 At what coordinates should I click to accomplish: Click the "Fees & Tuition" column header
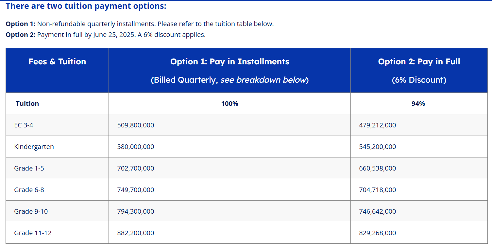(57, 62)
